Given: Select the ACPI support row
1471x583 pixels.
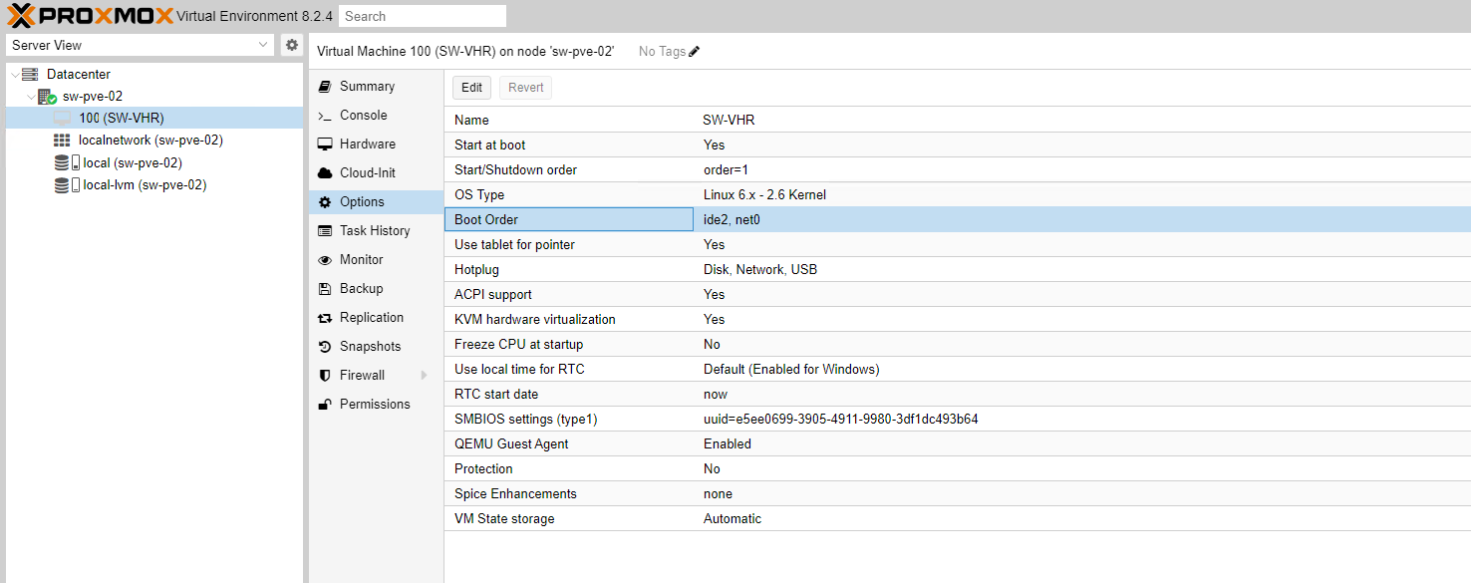Looking at the screenshot, I should tap(957, 294).
